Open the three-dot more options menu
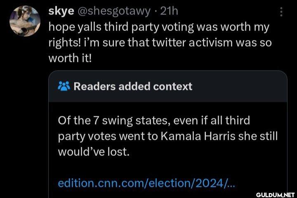The width and height of the screenshot is (297, 198). pyautogui.click(x=281, y=12)
